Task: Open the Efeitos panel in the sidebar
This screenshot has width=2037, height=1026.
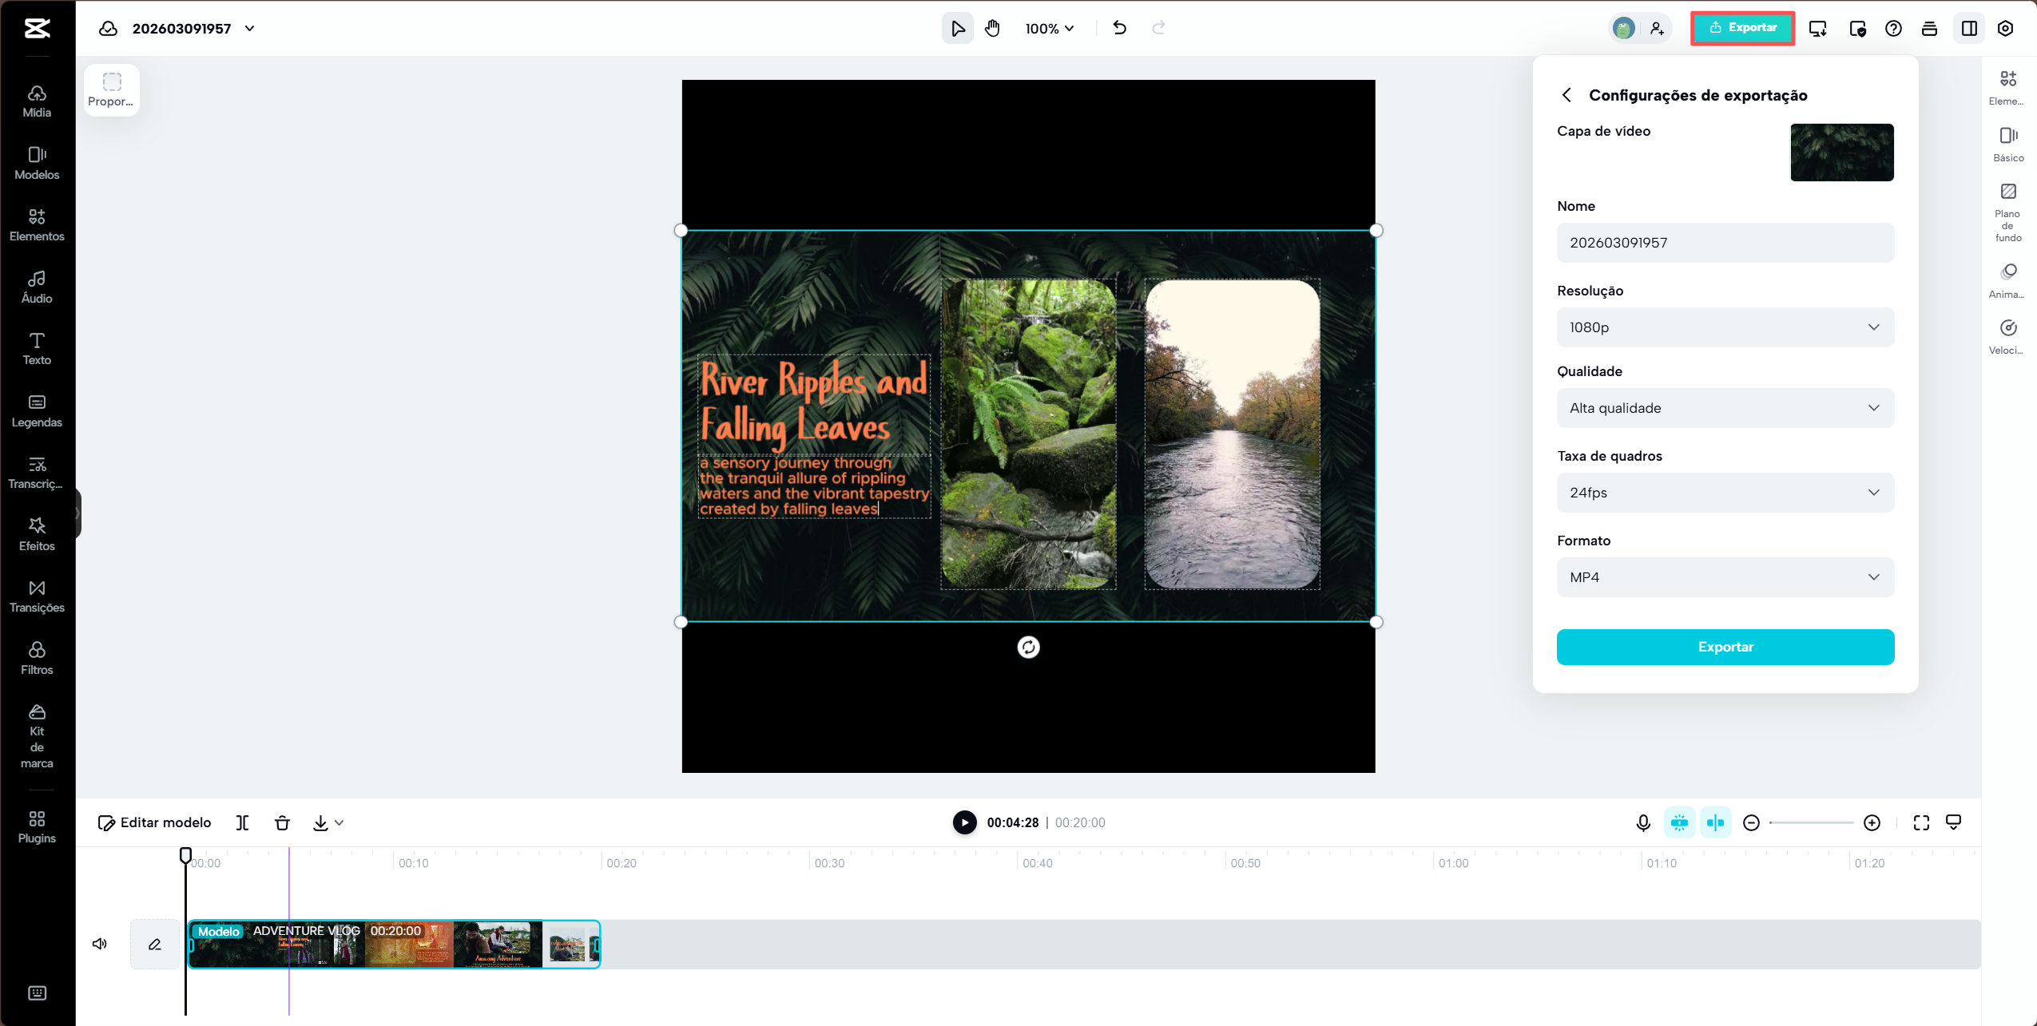Action: [37, 533]
